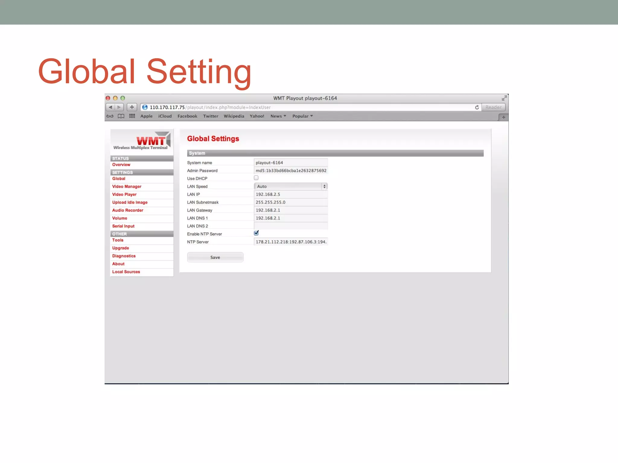This screenshot has width=618, height=463.
Task: Open the About page
Action: pyautogui.click(x=118, y=264)
